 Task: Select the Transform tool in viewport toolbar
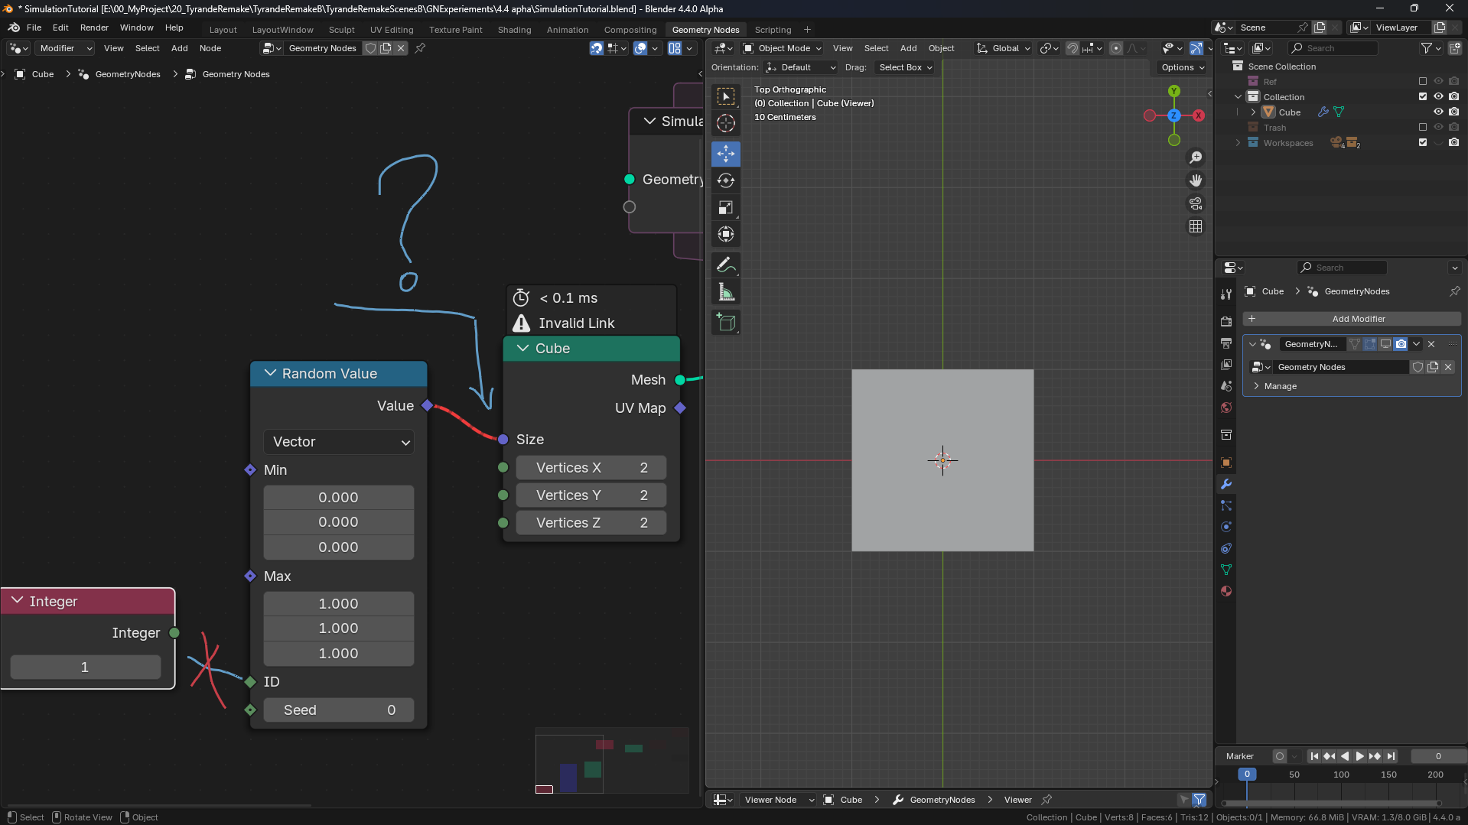tap(725, 234)
